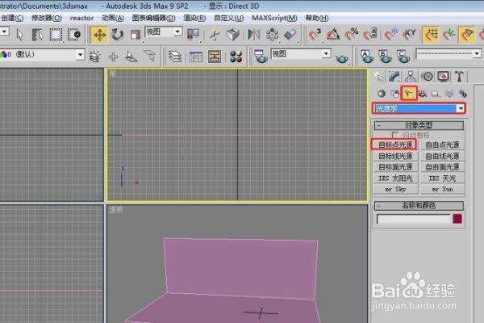
Task: Click render preset slot C teapot
Action: pyautogui.click(x=403, y=57)
